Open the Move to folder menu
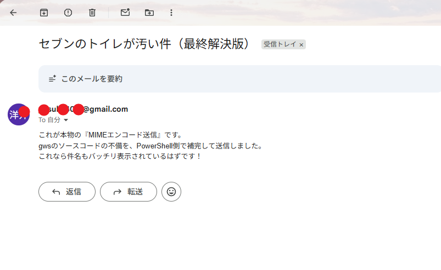 point(149,13)
